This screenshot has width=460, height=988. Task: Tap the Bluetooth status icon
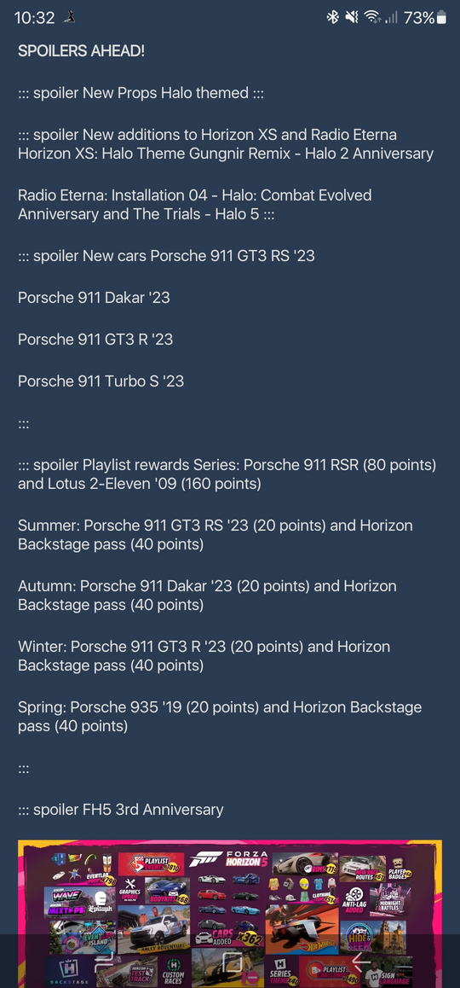click(333, 18)
